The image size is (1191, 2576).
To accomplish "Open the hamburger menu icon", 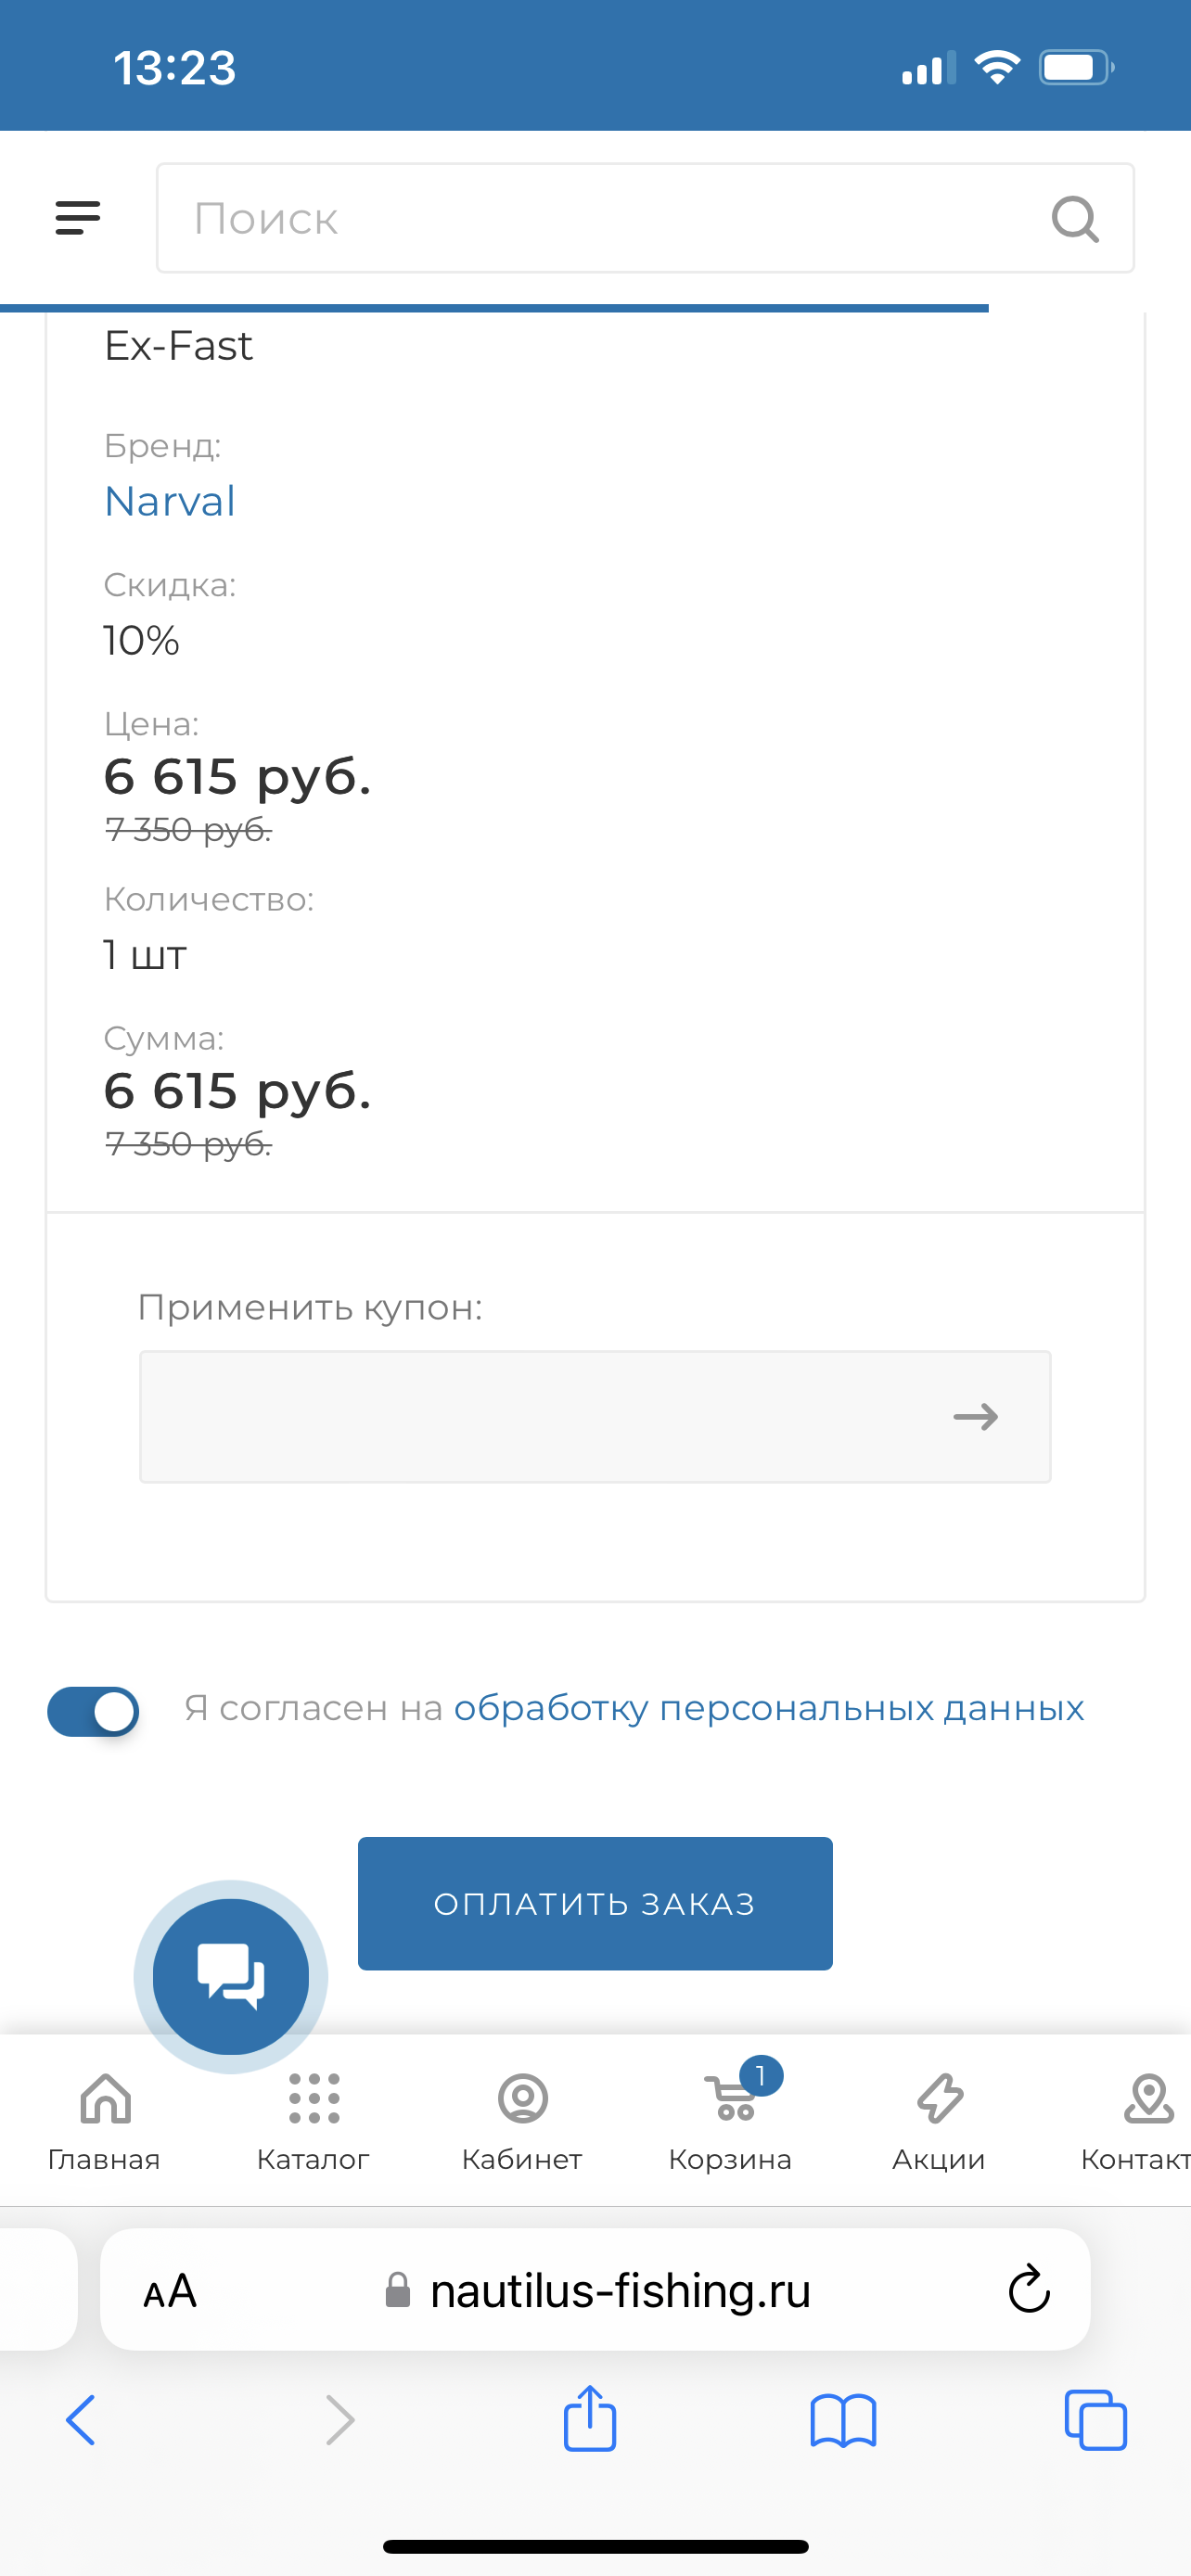I will pos(78,217).
